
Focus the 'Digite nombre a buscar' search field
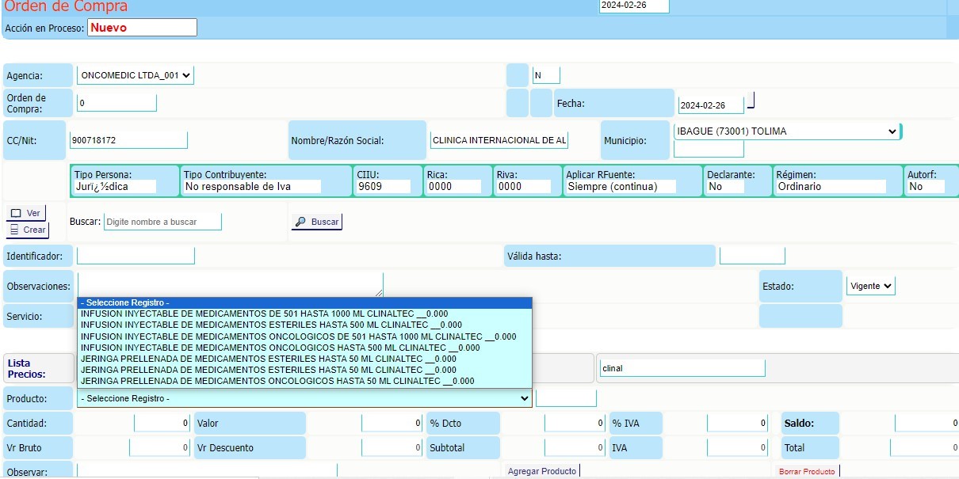point(162,222)
